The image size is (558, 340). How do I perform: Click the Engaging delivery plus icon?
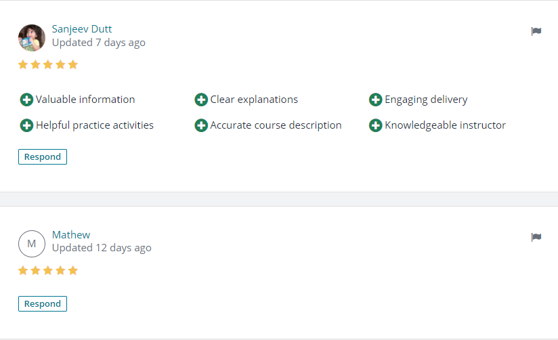click(375, 100)
